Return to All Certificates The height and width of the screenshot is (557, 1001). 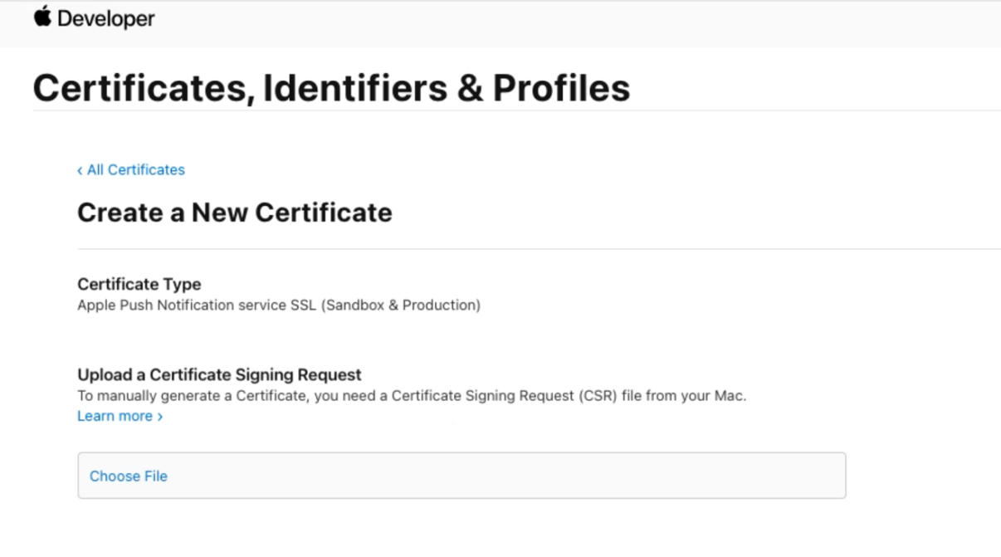[x=133, y=170]
